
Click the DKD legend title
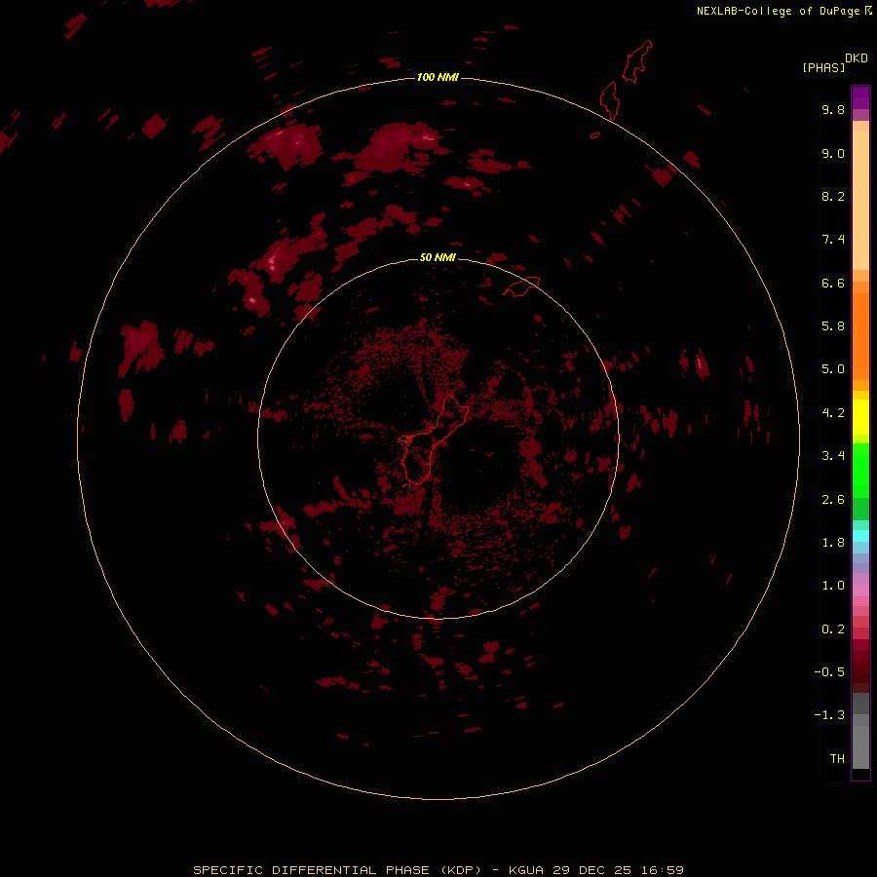point(857,58)
